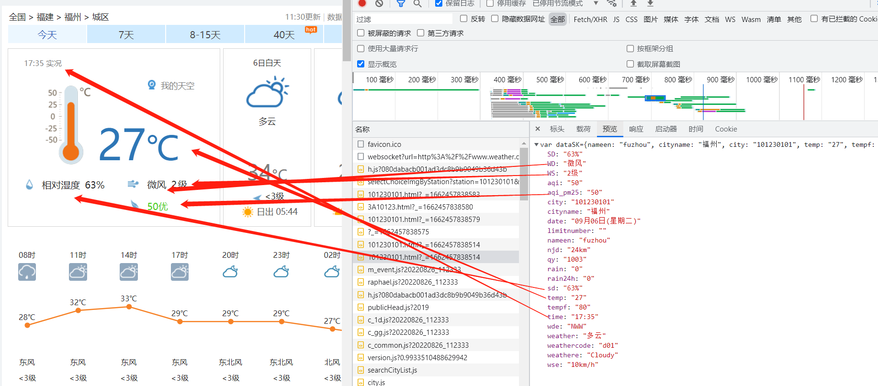Viewport: 878px width, 386px height.
Task: Close the request details pane
Action: [x=538, y=129]
